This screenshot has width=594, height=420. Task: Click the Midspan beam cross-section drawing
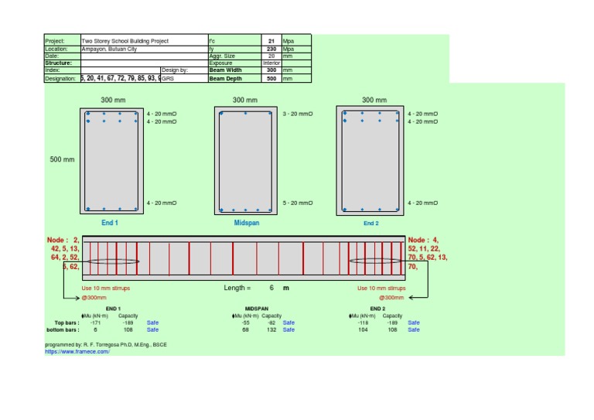246,161
